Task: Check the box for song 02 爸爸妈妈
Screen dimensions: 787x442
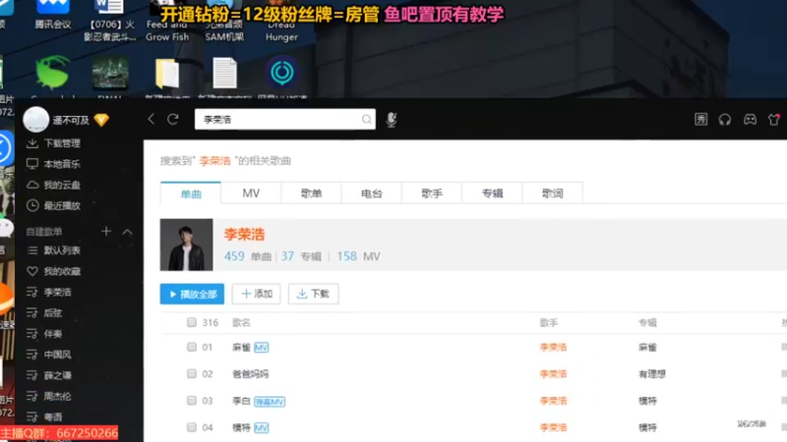Action: click(192, 374)
